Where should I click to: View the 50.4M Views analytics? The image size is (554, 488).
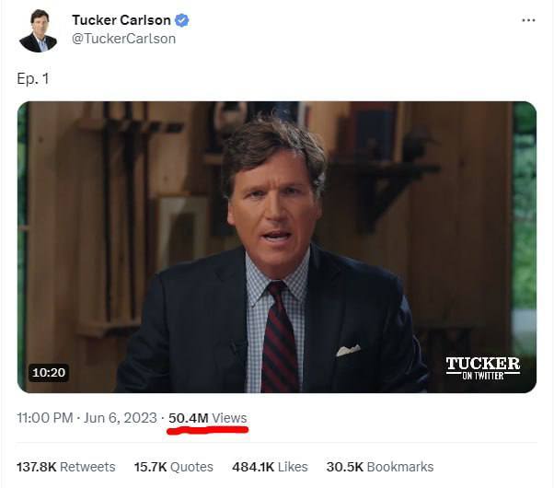pyautogui.click(x=207, y=418)
